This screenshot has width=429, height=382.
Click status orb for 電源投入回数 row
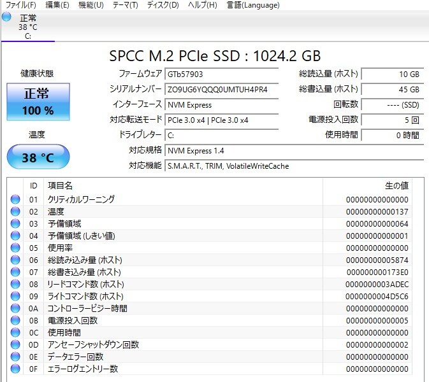point(15,320)
